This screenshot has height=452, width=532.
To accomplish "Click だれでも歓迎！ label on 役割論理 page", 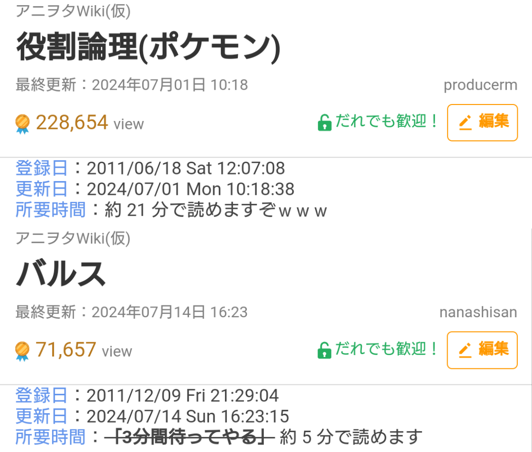I will [x=387, y=122].
